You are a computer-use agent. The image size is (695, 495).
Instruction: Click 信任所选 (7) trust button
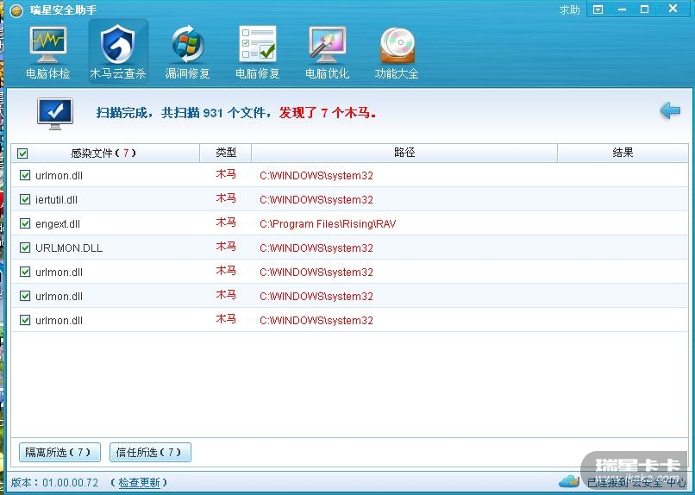click(x=150, y=453)
